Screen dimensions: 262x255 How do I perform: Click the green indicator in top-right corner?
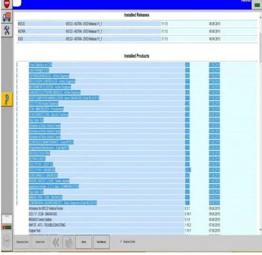(x=257, y=5)
